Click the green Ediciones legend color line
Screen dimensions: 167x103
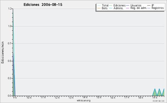tap(111, 6)
